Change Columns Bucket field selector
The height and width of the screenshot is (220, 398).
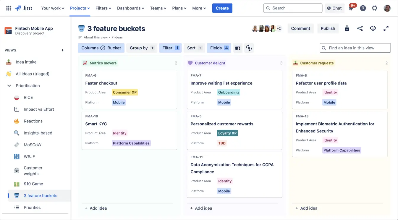[x=101, y=48]
